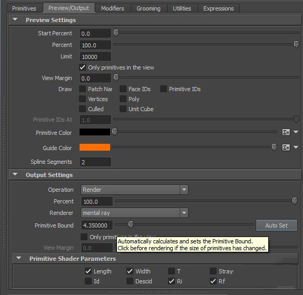The height and width of the screenshot is (295, 303).
Task: Uncheck Only primitives in the view
Action: pos(83,67)
